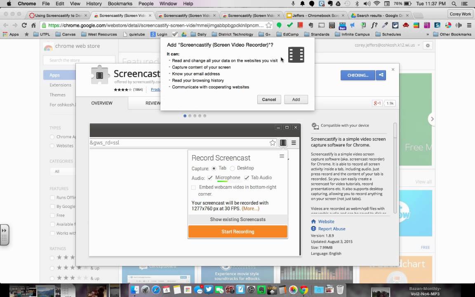
Task: Click the (More...) link in the preview
Action: pos(250,208)
